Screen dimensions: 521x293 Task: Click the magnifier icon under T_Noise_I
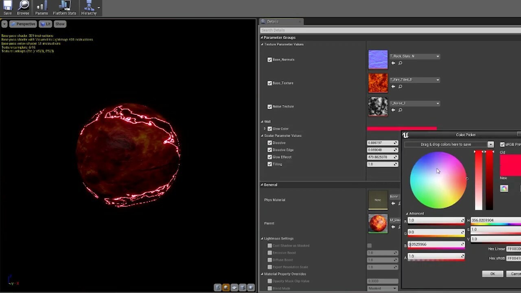(400, 110)
